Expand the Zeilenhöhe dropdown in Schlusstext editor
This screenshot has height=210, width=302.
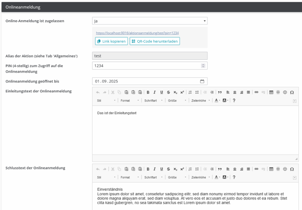click(x=201, y=177)
